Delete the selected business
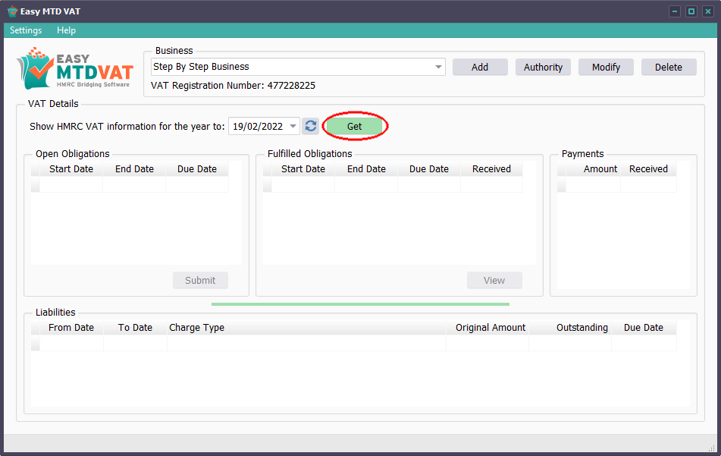Viewport: 721px width, 456px height. coord(669,68)
